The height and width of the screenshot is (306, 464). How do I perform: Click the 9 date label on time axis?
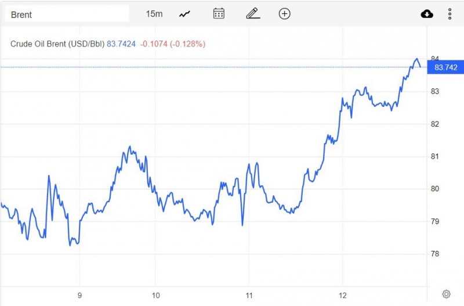point(79,294)
